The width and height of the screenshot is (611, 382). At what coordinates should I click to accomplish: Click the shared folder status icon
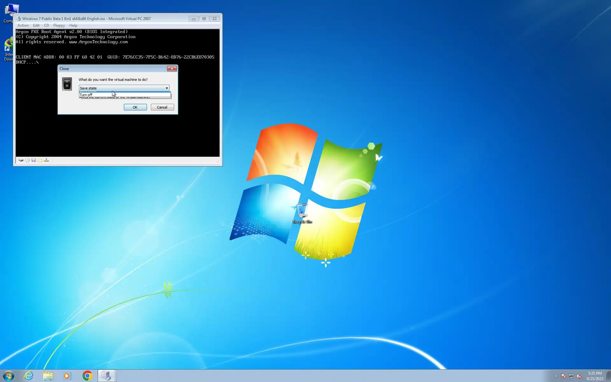(x=40, y=160)
